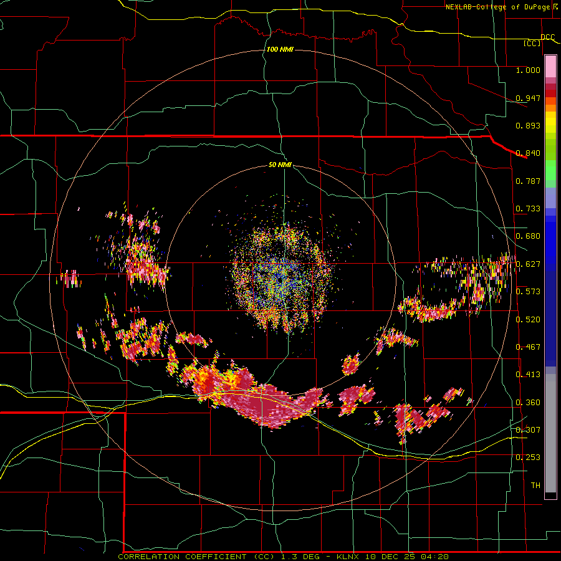Click the 0.627 value on the scale
This screenshot has height=561, width=561.
tap(528, 264)
